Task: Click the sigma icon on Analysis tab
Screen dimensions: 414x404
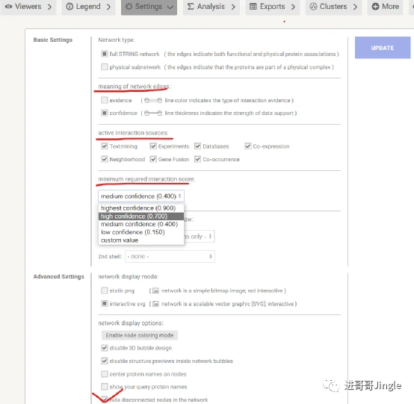Action: tap(191, 6)
